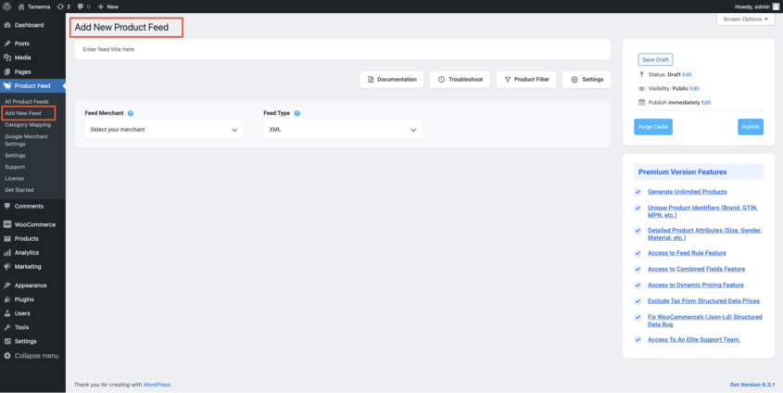Open License submenu item
This screenshot has height=393, width=783.
point(15,178)
